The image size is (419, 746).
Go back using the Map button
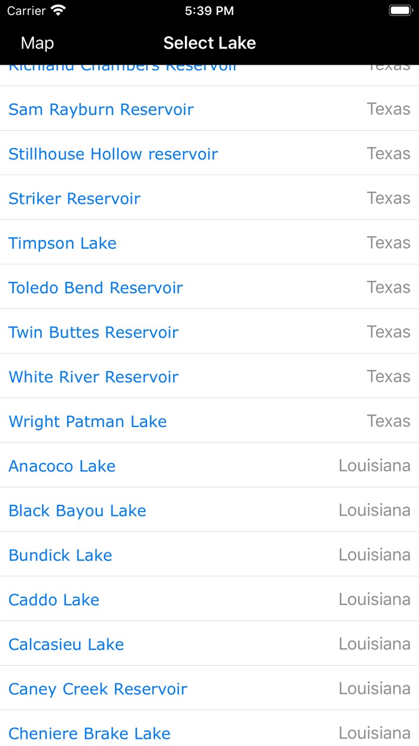pyautogui.click(x=37, y=43)
